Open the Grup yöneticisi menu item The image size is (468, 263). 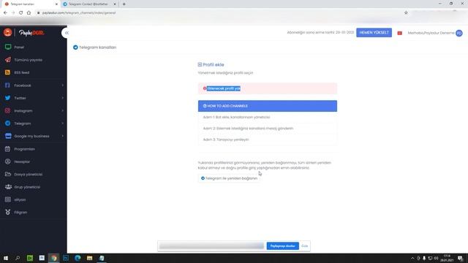(34, 187)
